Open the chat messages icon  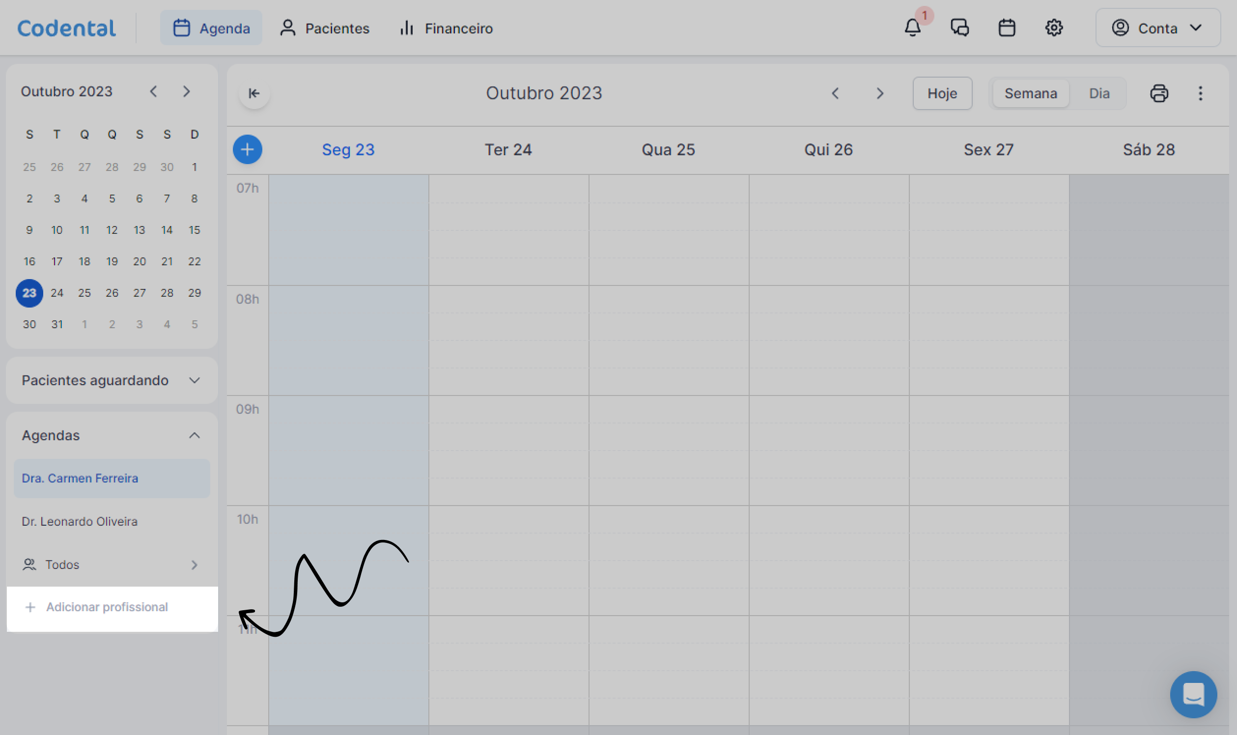959,28
